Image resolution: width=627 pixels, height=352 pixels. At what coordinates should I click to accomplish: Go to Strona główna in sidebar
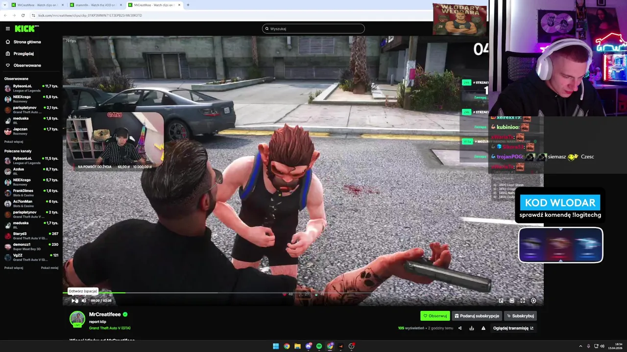27,42
